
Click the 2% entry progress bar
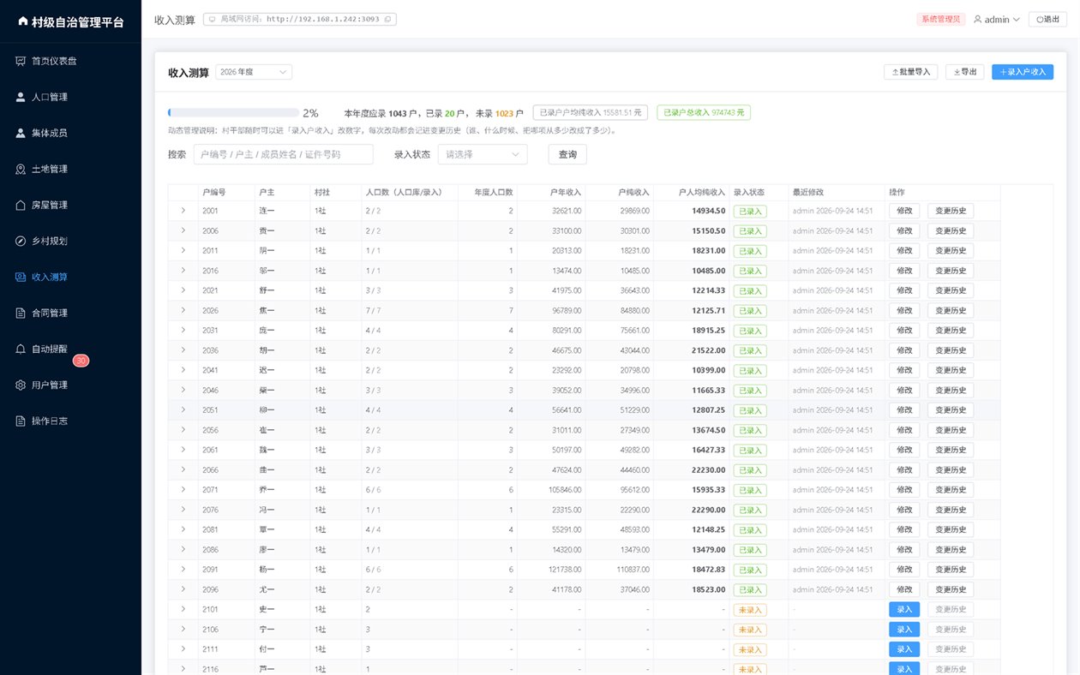point(233,112)
